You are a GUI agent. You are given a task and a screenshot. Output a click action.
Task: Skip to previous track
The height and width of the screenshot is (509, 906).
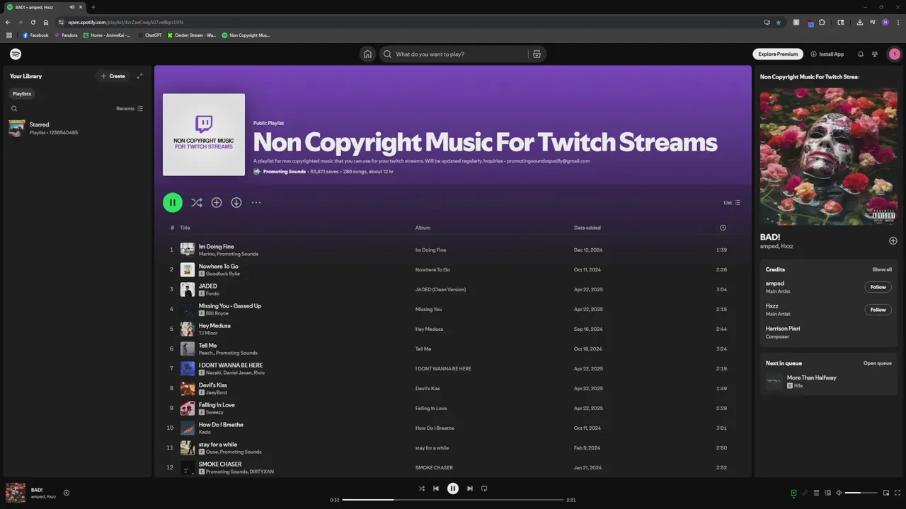[x=436, y=488]
